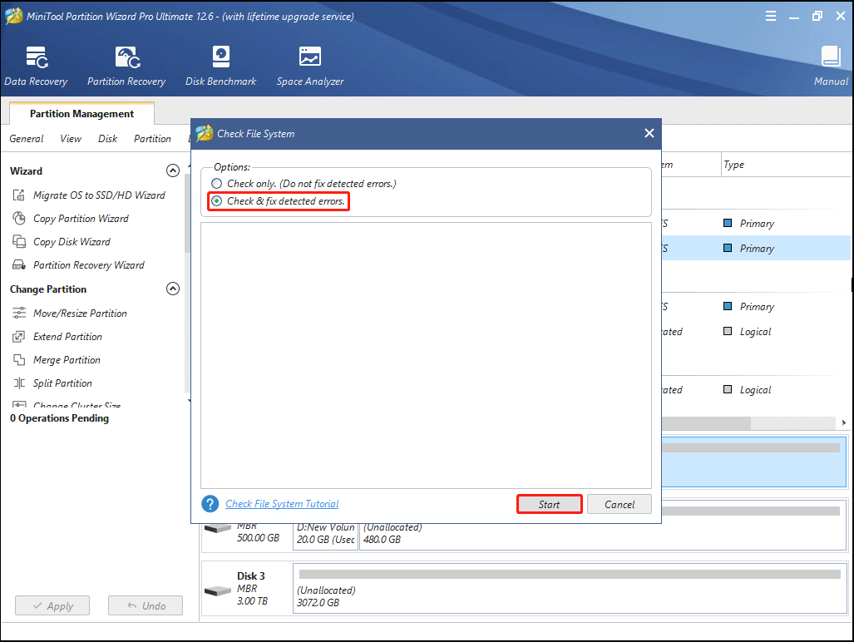Click 0 Operations Pending text
This screenshot has width=854, height=642.
point(59,418)
